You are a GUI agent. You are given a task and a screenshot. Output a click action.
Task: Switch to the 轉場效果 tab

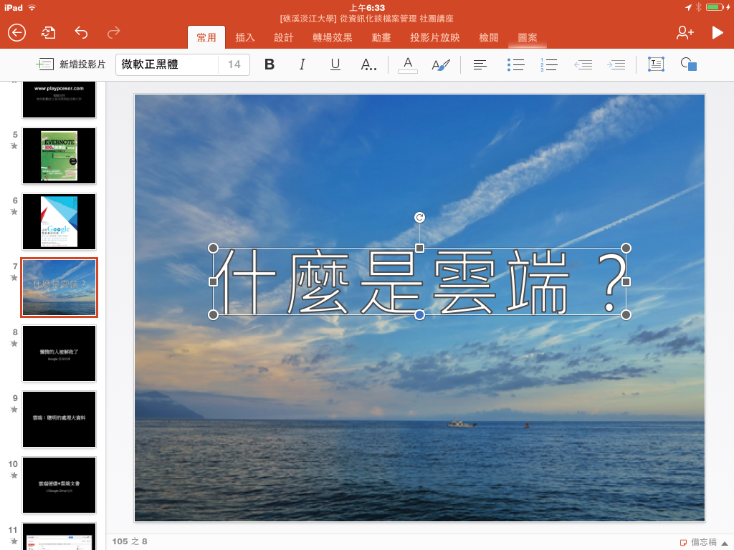tap(333, 37)
